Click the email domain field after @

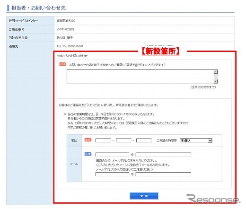(x=163, y=155)
